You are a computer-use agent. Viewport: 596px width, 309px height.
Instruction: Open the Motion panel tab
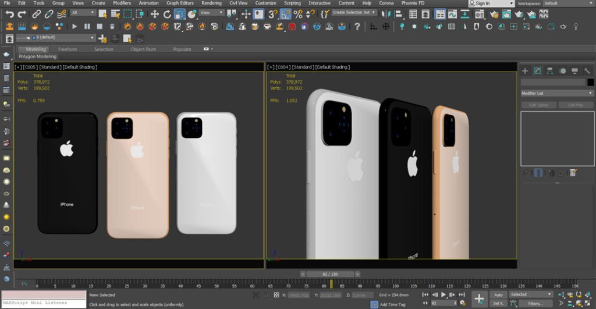(x=563, y=70)
